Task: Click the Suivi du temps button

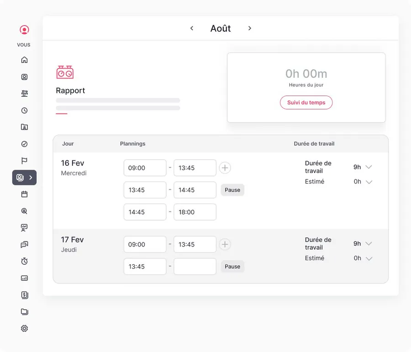Action: pyautogui.click(x=306, y=102)
